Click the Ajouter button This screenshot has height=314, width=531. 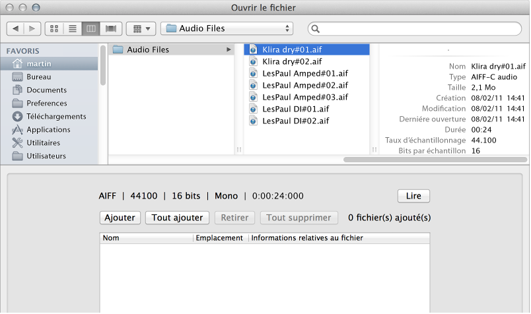(120, 218)
